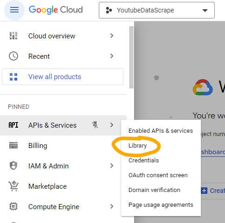This screenshot has width=225, height=223.
Task: Click the Create link next to the plus icon
Action: click(217, 191)
